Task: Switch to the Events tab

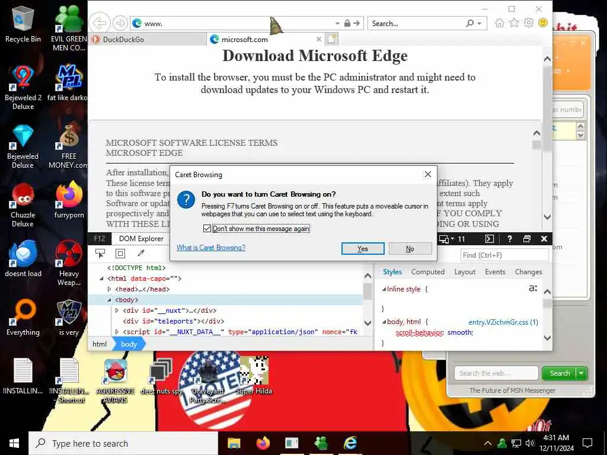Action: point(495,271)
